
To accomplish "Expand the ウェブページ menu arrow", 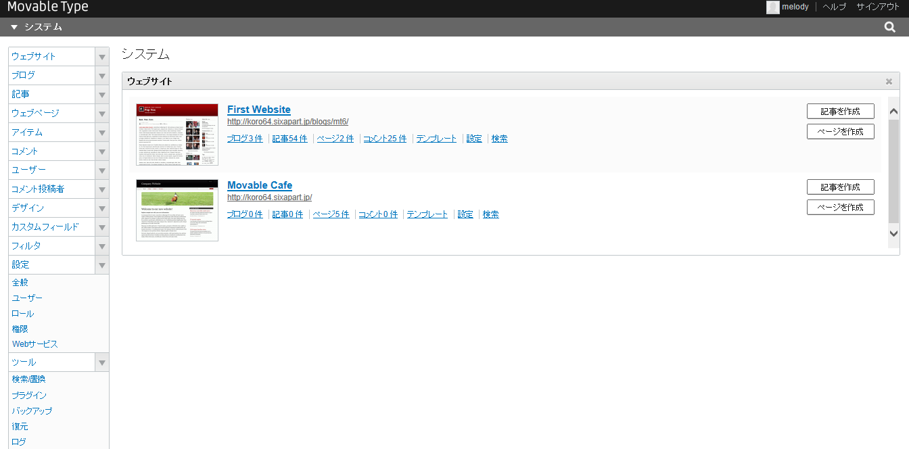I will (x=102, y=114).
